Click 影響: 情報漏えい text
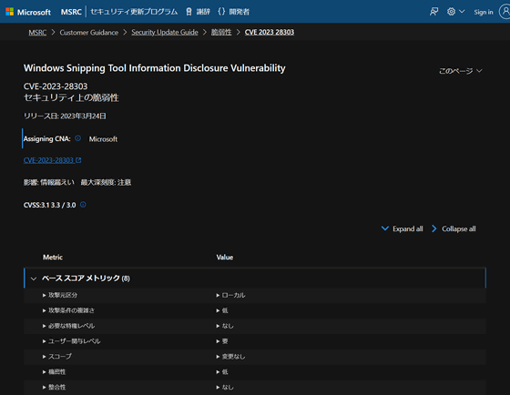 pos(49,182)
